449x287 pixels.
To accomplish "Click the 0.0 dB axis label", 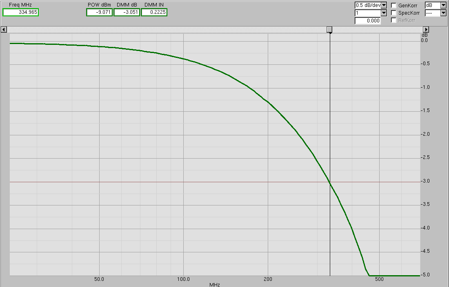I will tap(425, 40).
